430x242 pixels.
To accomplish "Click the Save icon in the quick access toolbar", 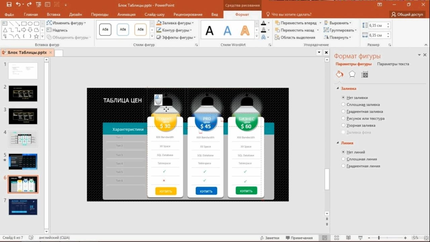I will (x=9, y=5).
